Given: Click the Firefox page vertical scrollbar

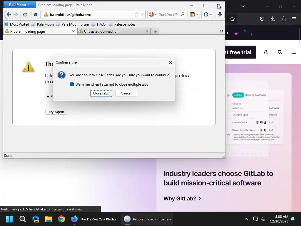Looking at the screenshot, I should click(x=300, y=36).
